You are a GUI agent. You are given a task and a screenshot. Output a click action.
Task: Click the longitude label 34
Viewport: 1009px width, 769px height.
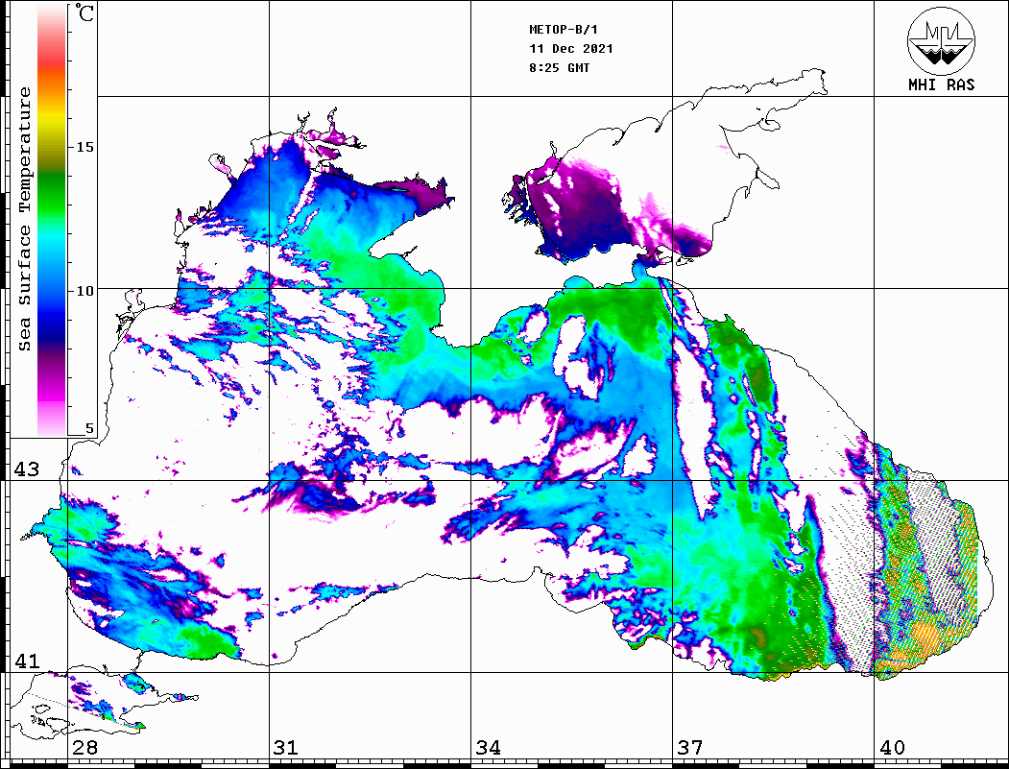(488, 748)
